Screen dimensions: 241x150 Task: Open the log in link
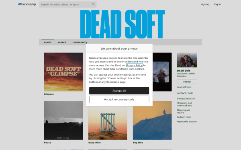(x=217, y=4)
